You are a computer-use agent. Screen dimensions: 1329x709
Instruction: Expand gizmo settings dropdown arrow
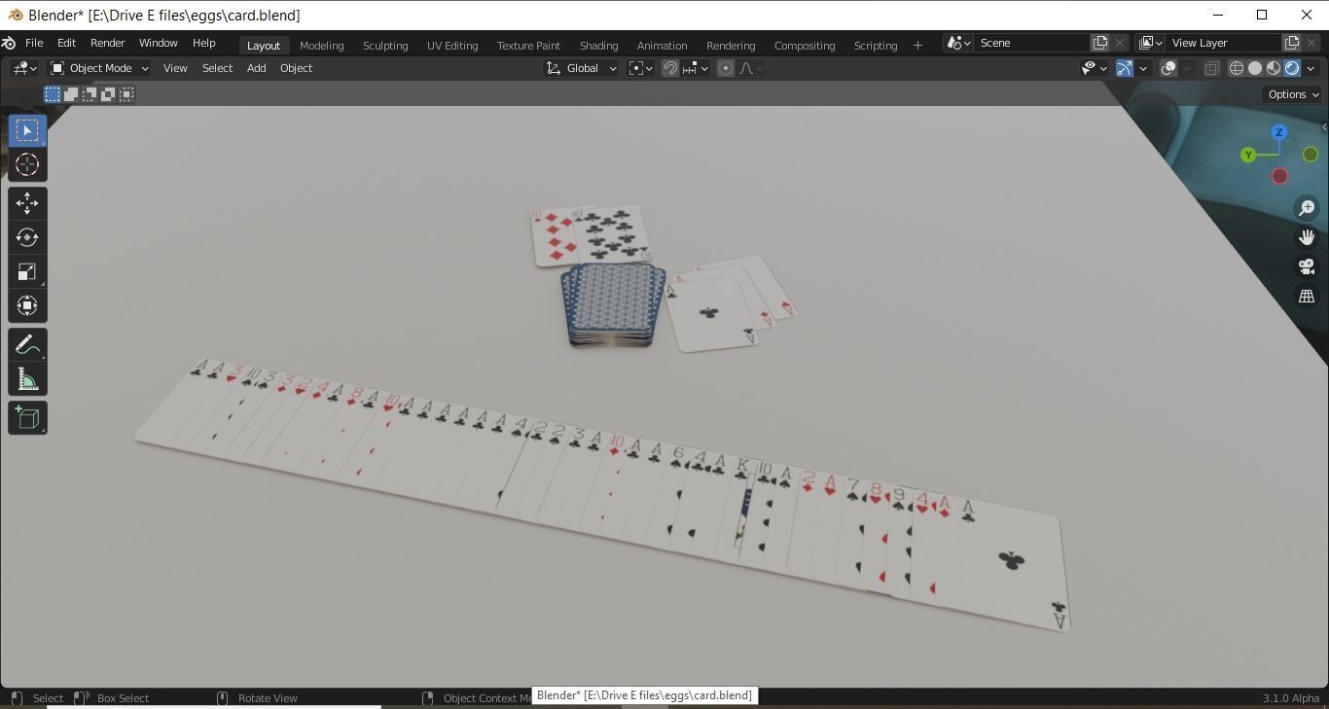point(1143,68)
